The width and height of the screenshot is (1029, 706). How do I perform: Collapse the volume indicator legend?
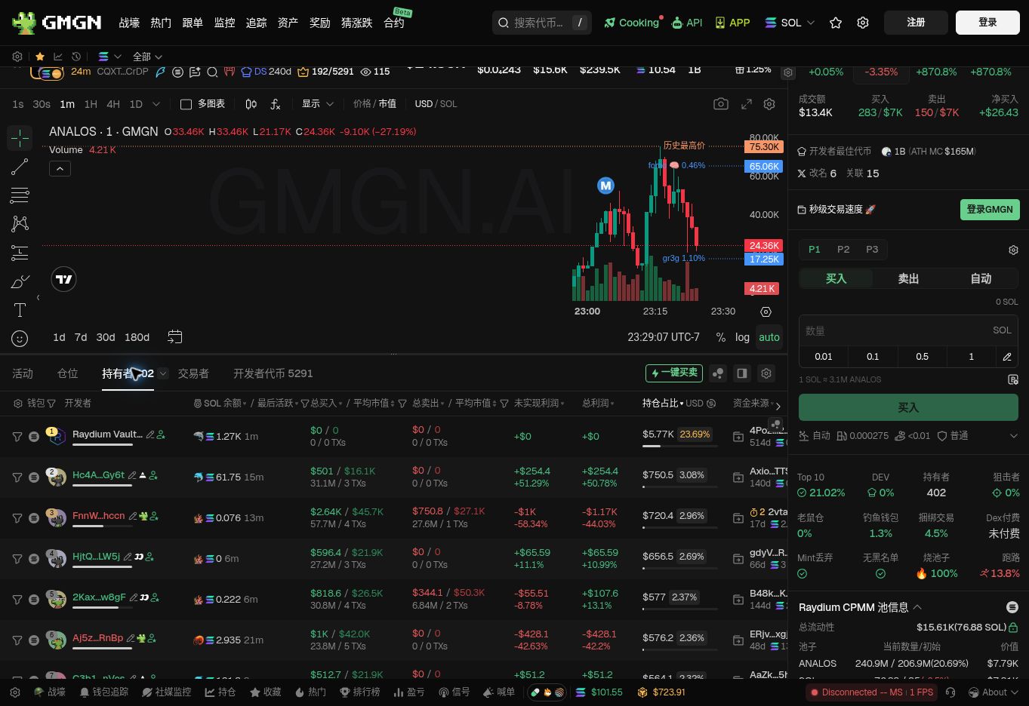pos(60,168)
